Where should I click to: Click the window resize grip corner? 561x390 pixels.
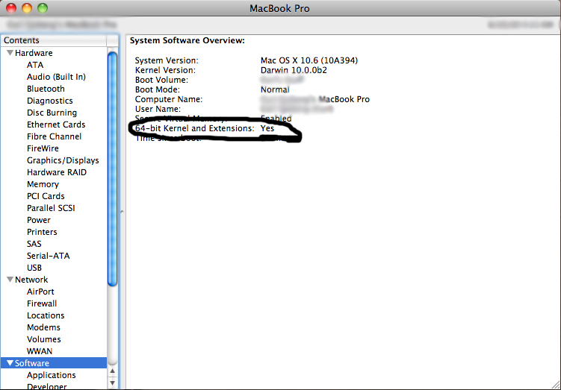(556, 385)
